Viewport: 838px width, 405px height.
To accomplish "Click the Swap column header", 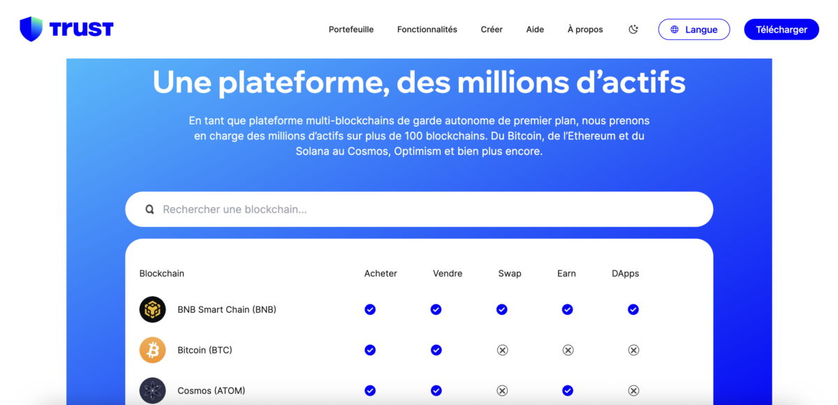I will [510, 274].
